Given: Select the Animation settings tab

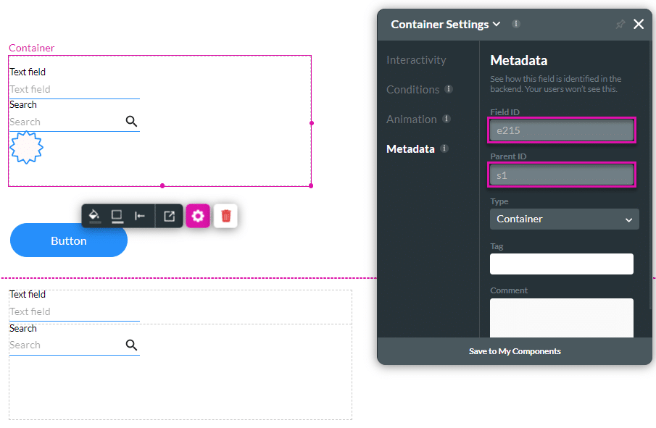Looking at the screenshot, I should (x=412, y=119).
